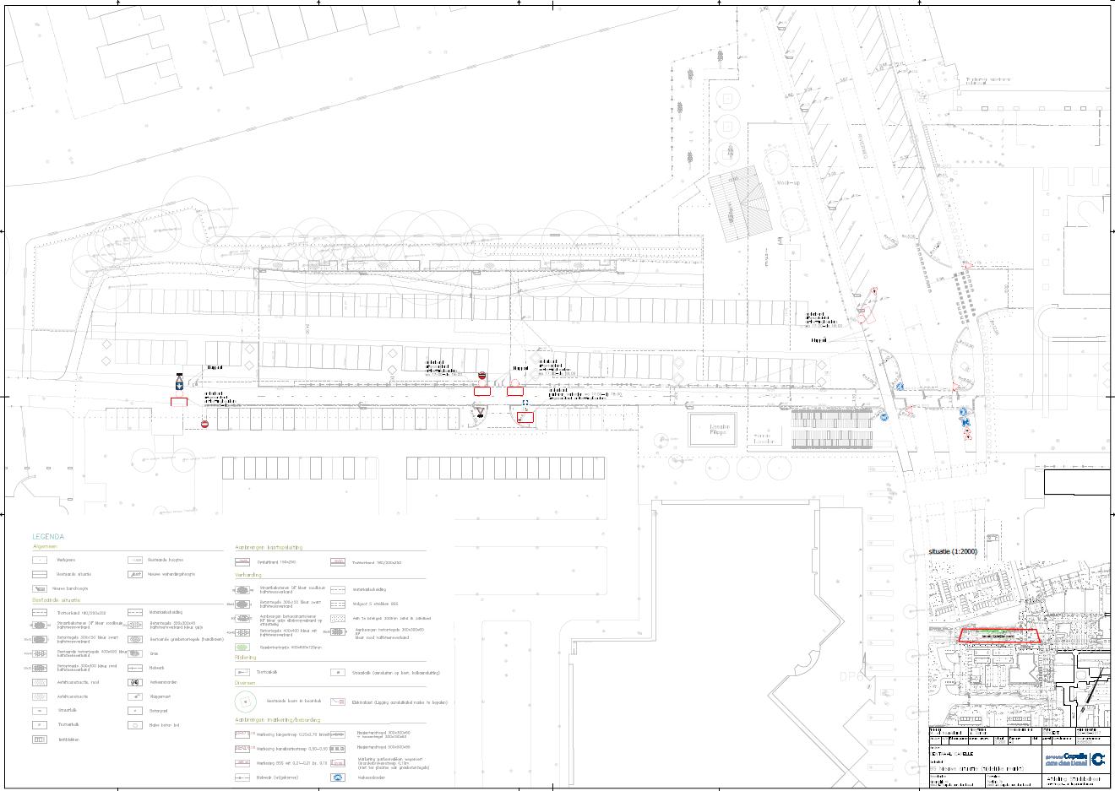The image size is (1115, 791).
Task: Click the Aanbrengen kantopsluiting heading
Action: pos(268,548)
